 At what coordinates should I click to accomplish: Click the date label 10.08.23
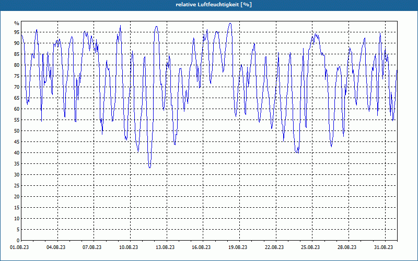pyautogui.click(x=129, y=247)
